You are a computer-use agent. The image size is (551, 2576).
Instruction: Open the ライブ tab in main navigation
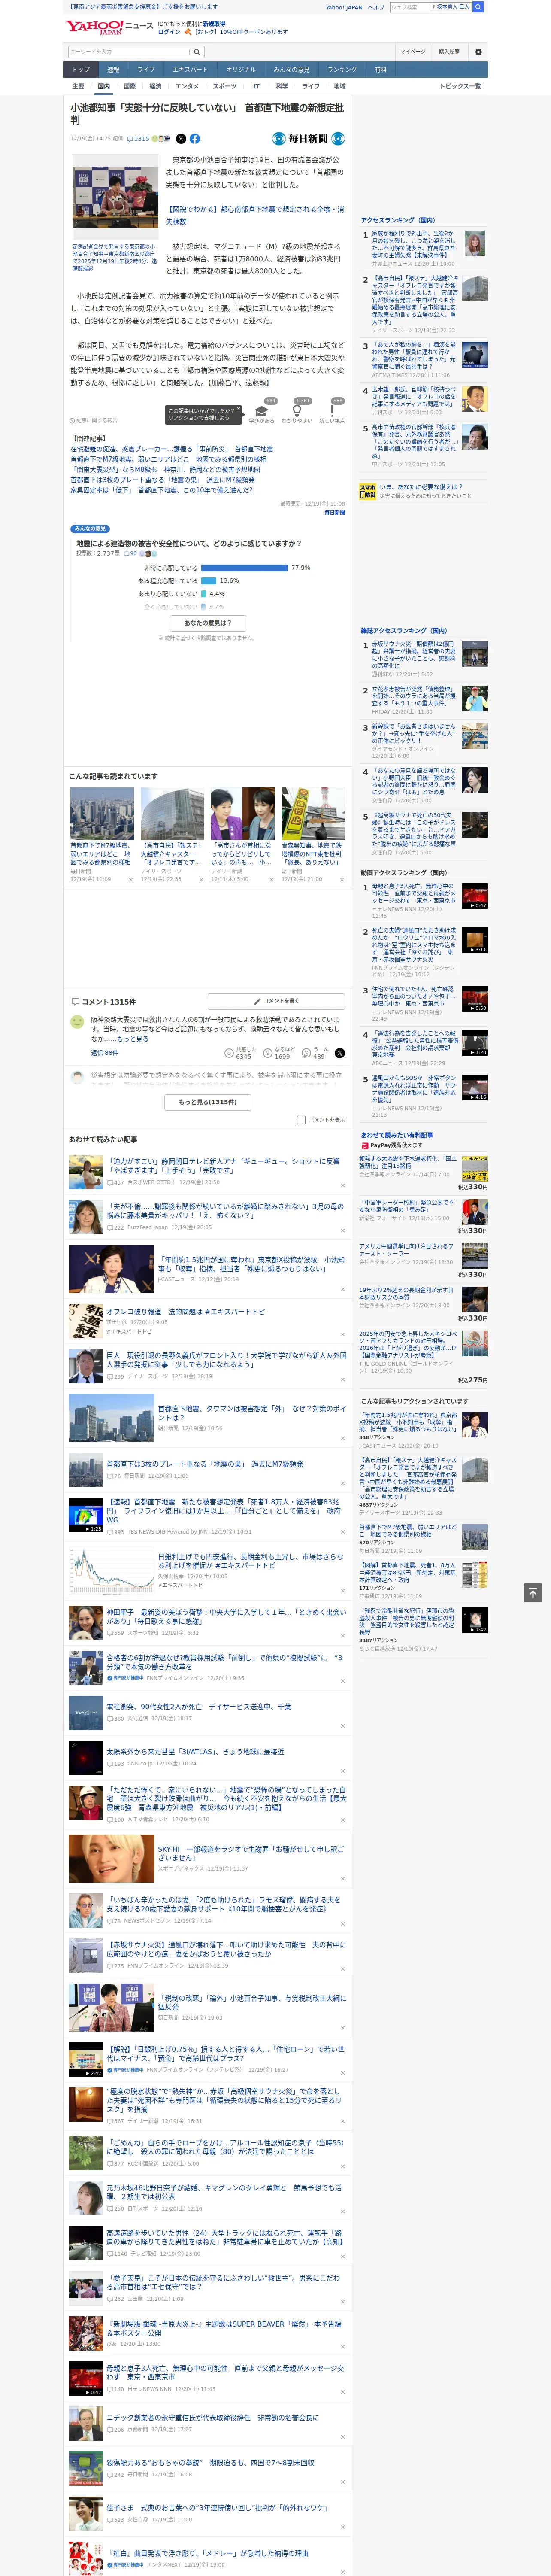[x=146, y=70]
